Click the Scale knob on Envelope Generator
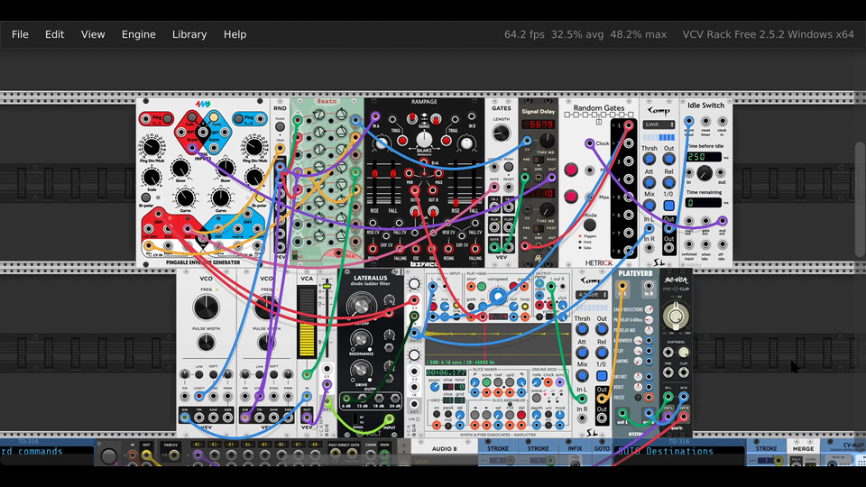The width and height of the screenshot is (866, 487). click(x=152, y=178)
